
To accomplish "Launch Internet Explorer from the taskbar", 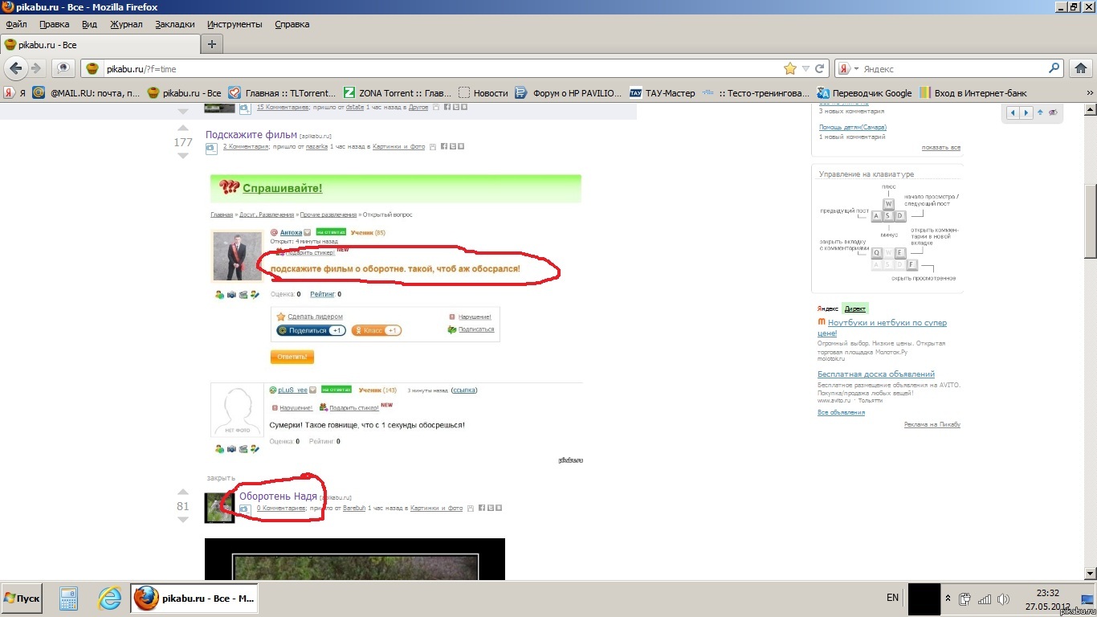I will [x=109, y=599].
